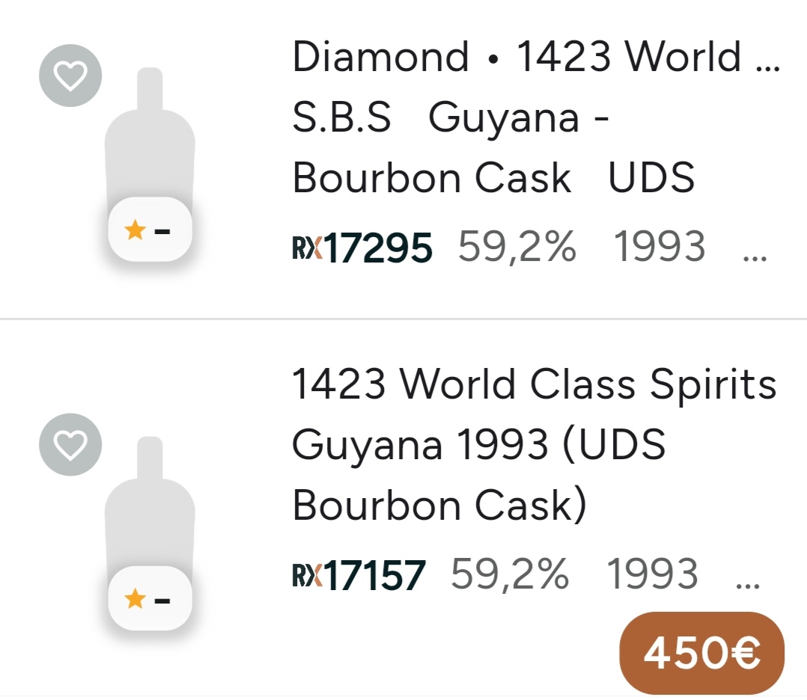Open the rum with ID RX17295
The height and width of the screenshot is (700, 807).
click(x=379, y=248)
